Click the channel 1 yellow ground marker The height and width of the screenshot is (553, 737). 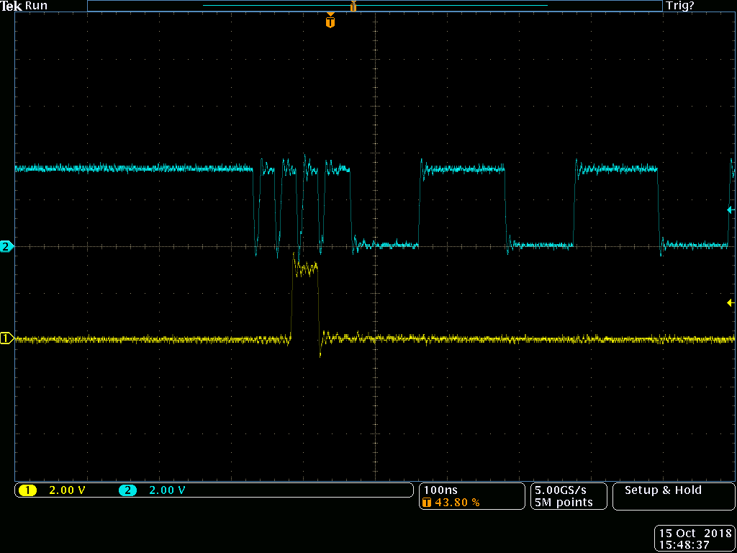(x=6, y=338)
